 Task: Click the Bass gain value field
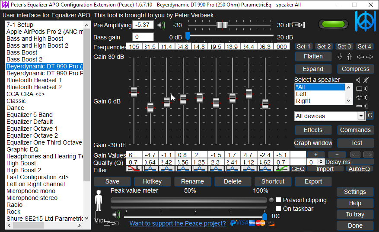click(143, 37)
